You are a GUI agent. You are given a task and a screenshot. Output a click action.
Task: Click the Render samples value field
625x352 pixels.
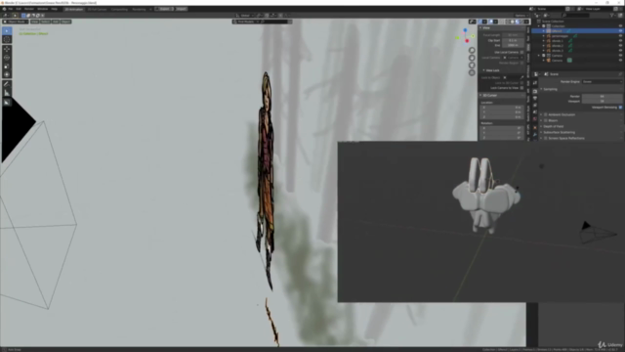[x=602, y=97]
